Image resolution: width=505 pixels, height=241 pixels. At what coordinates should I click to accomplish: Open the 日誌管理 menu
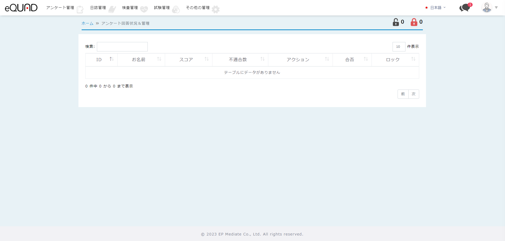pos(98,8)
